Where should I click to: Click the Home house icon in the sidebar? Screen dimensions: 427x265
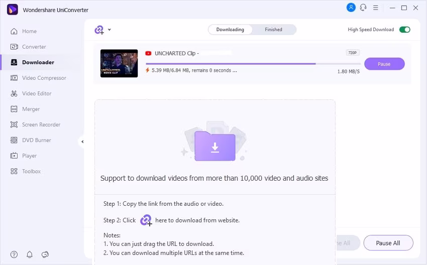click(14, 31)
